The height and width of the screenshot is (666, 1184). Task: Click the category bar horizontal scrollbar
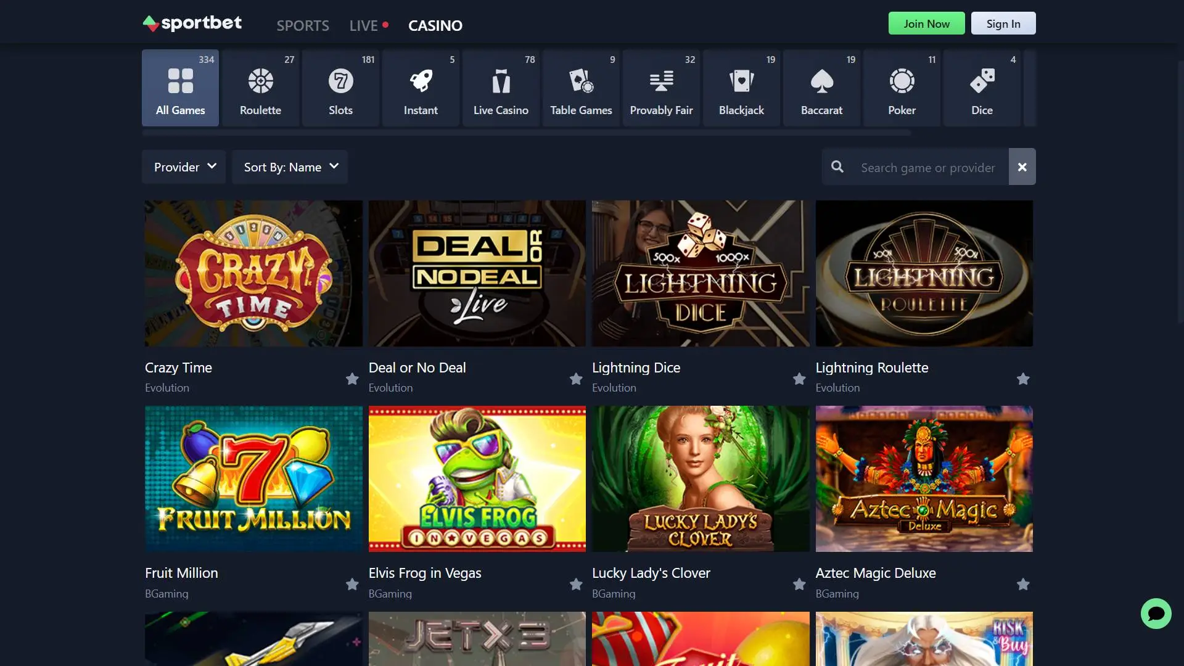coord(526,132)
